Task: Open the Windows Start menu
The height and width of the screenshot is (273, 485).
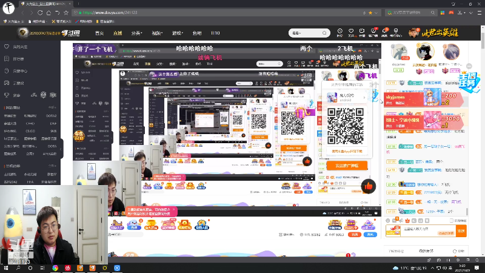Action: [x=5, y=268]
